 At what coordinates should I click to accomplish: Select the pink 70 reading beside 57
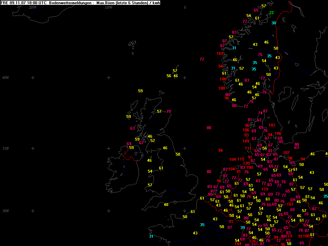coord(169,111)
